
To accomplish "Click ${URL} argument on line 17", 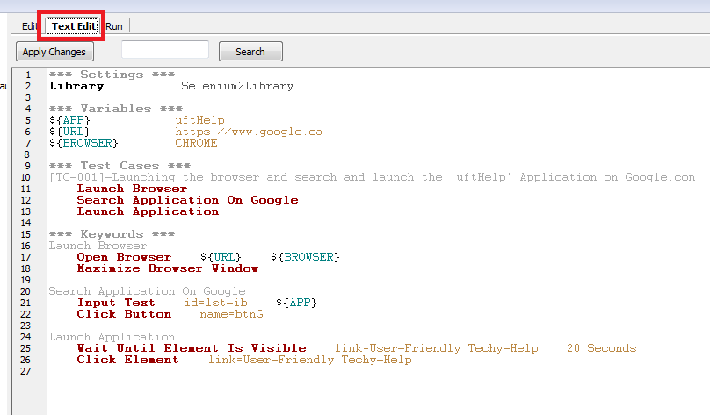I will [221, 257].
